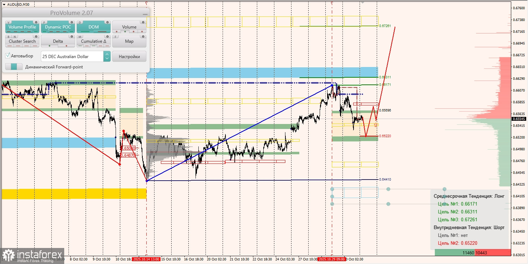Expand the AUDUSD,M30 chart dropdown arrow
Viewport: 528px width, 264px height.
click(4, 4)
